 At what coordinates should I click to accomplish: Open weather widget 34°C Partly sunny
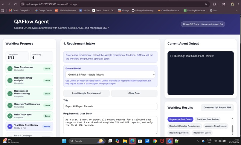pos(11,141)
